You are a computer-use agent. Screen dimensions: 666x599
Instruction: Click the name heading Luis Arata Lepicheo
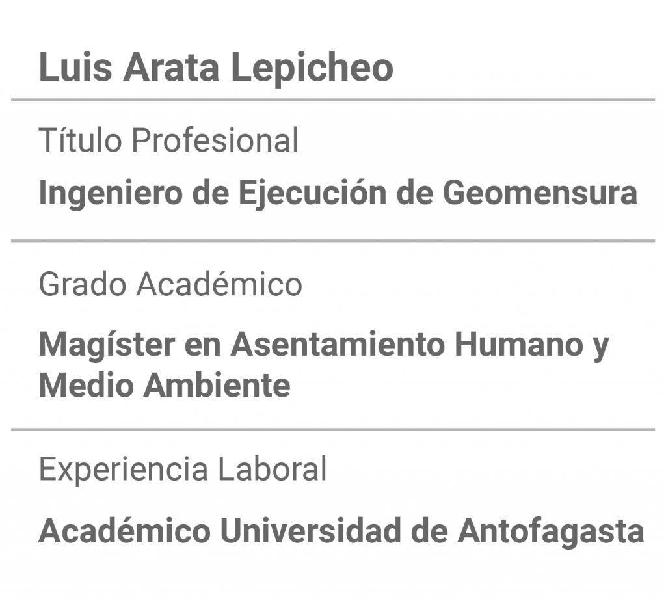click(216, 68)
